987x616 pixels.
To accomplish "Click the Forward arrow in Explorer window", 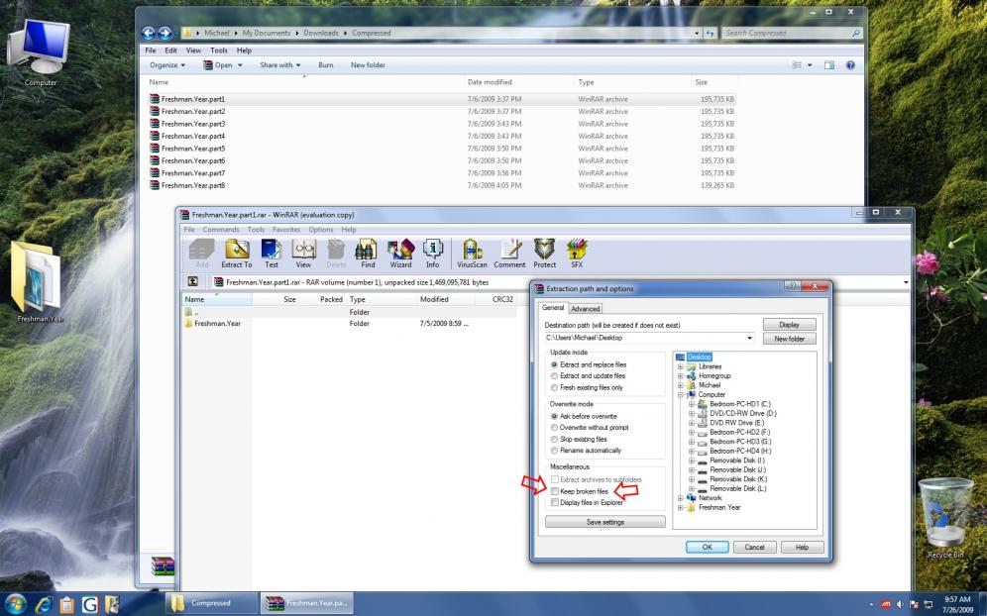I will click(164, 33).
